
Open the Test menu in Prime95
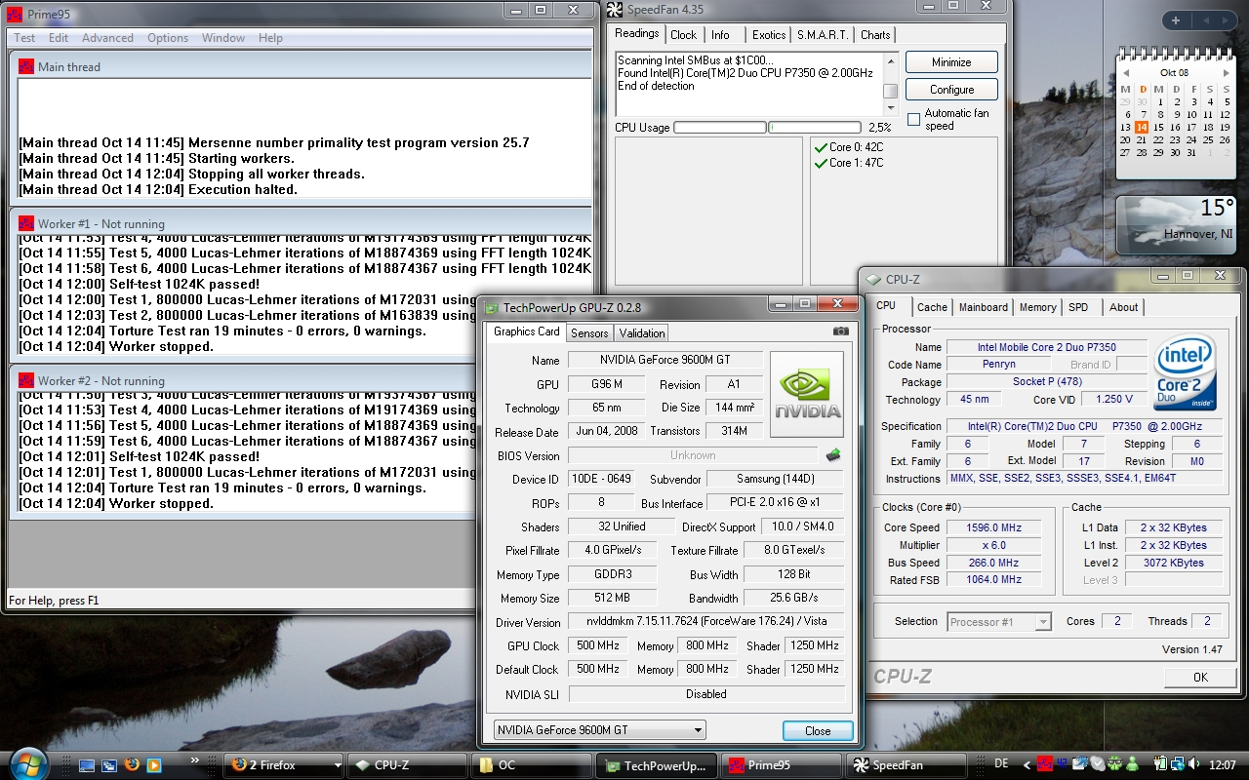[24, 38]
